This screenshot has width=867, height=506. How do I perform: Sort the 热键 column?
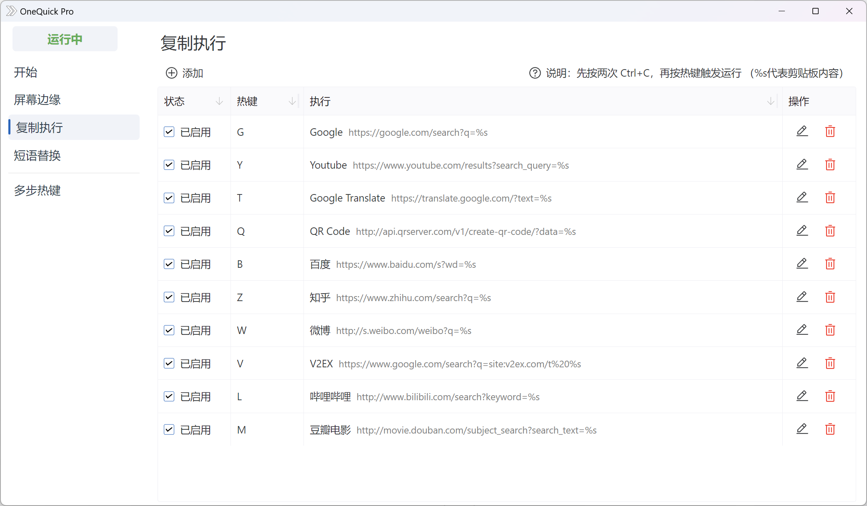[292, 101]
